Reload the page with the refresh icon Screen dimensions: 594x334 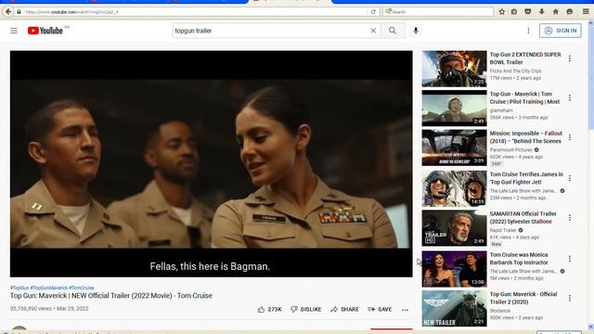(373, 12)
